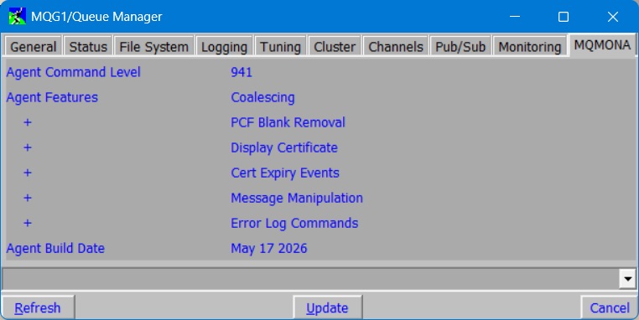Image resolution: width=639 pixels, height=320 pixels.
Task: Click the Message Manipulation value
Action: [x=297, y=198]
